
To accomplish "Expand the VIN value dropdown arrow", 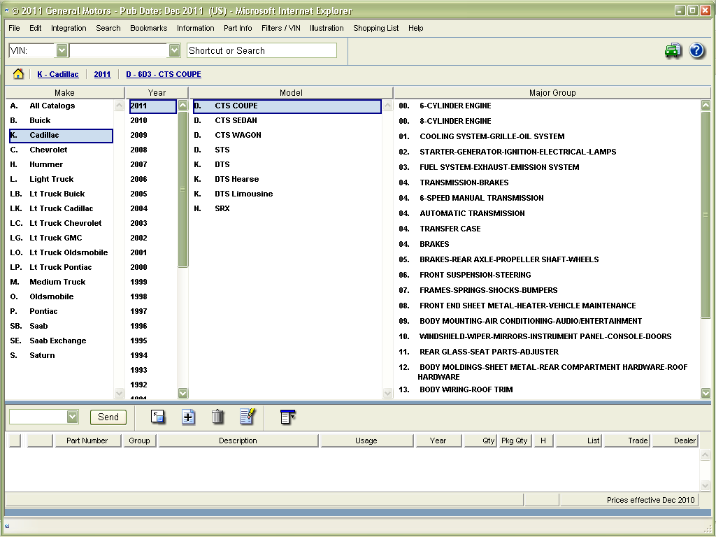I will (174, 50).
